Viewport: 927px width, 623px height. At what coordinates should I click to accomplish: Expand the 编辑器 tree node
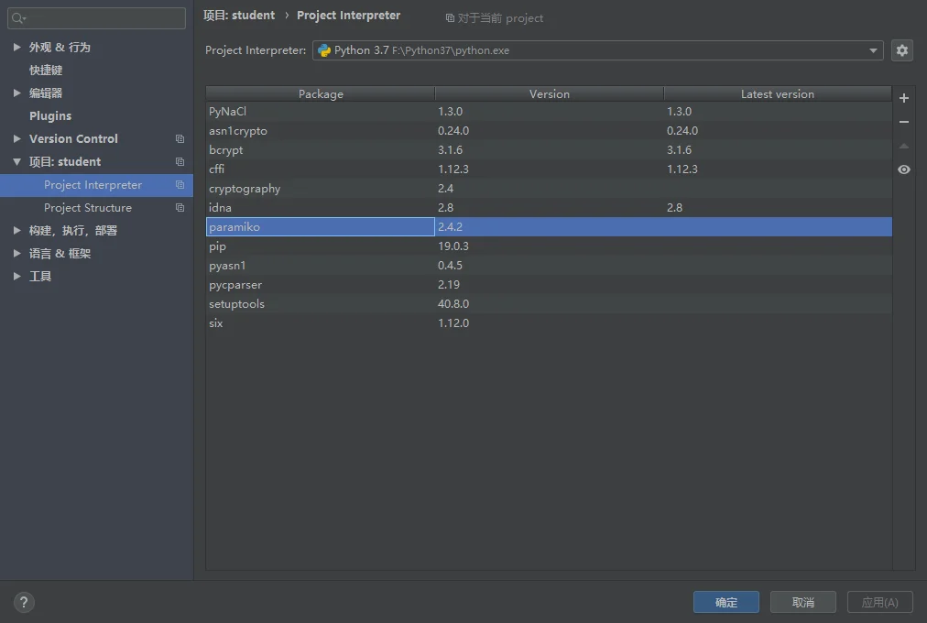pos(17,93)
